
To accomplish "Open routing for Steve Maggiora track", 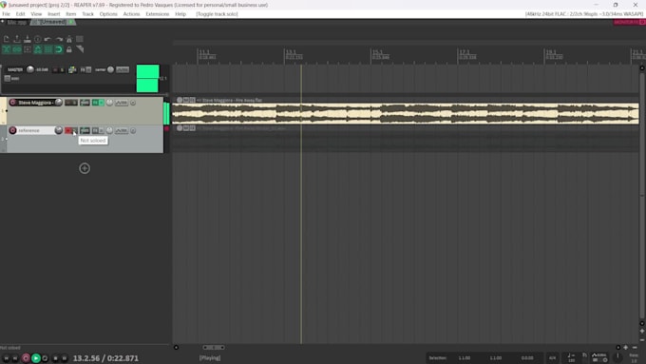I will 85,103.
